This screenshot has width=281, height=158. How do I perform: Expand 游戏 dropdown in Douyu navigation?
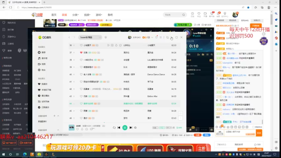(99, 15)
